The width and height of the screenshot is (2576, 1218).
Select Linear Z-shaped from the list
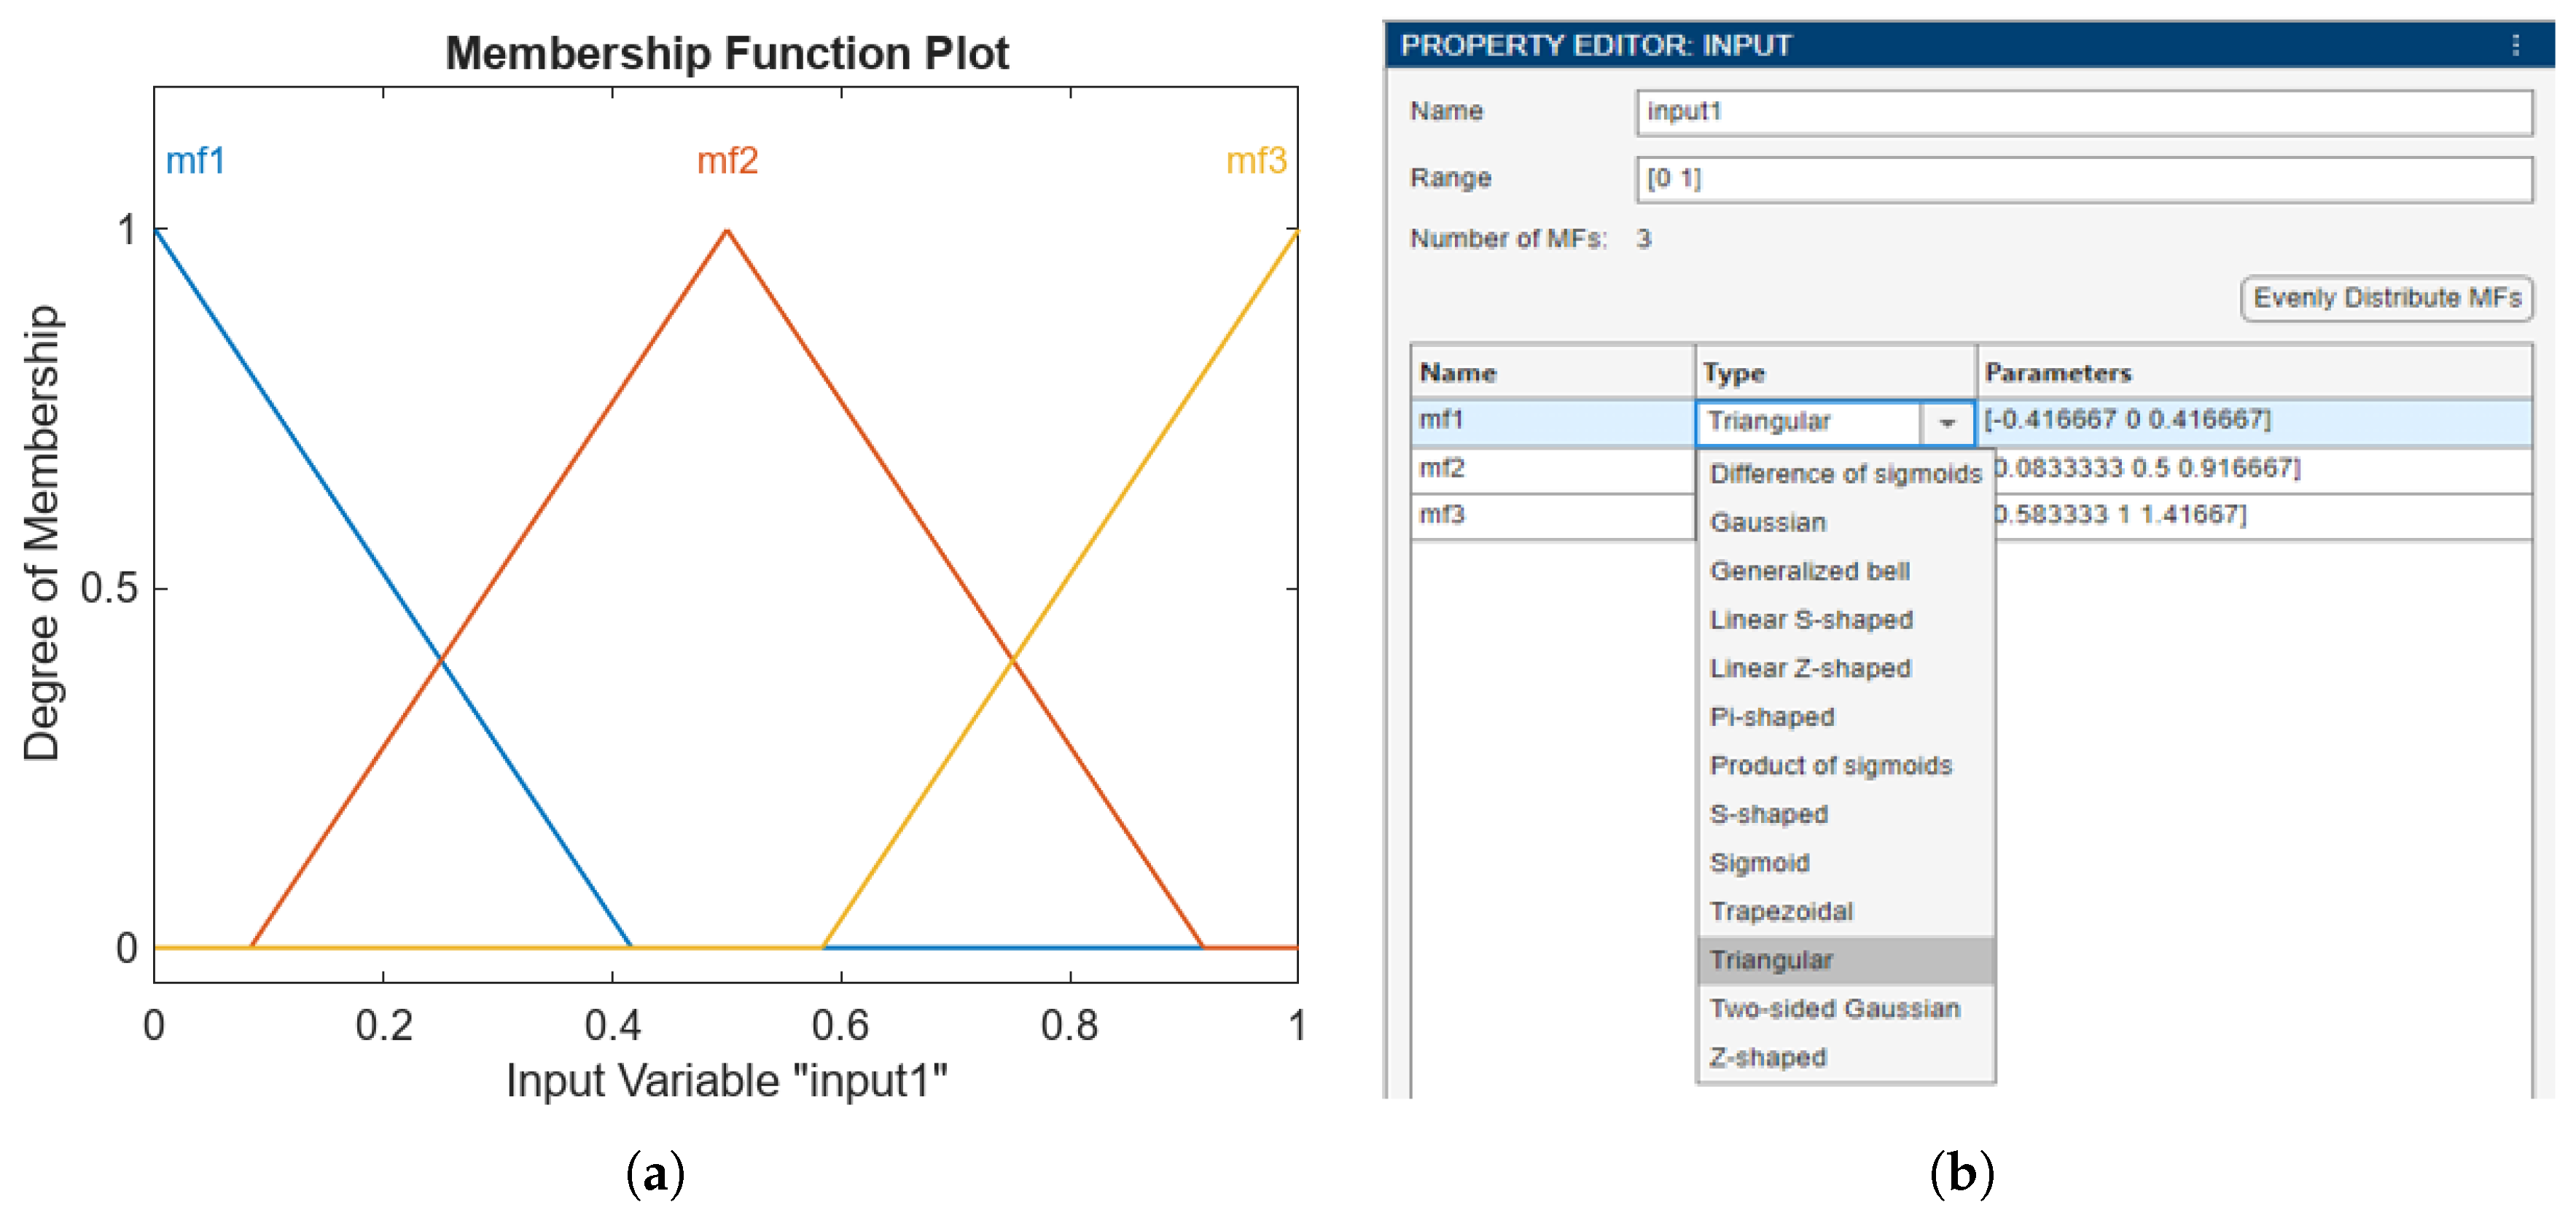click(x=1810, y=668)
